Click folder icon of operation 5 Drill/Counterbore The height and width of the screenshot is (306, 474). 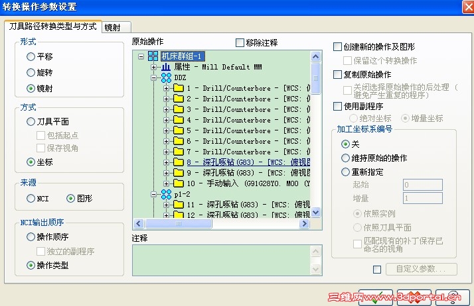(x=179, y=130)
